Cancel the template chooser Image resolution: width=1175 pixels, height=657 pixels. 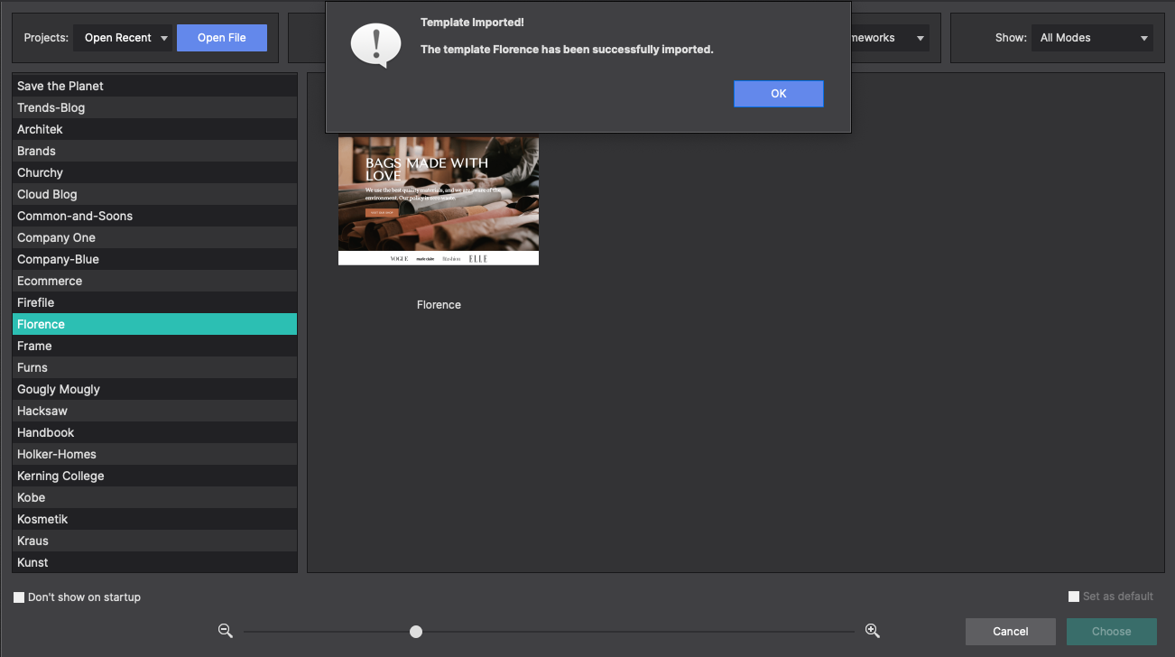[x=1010, y=632]
